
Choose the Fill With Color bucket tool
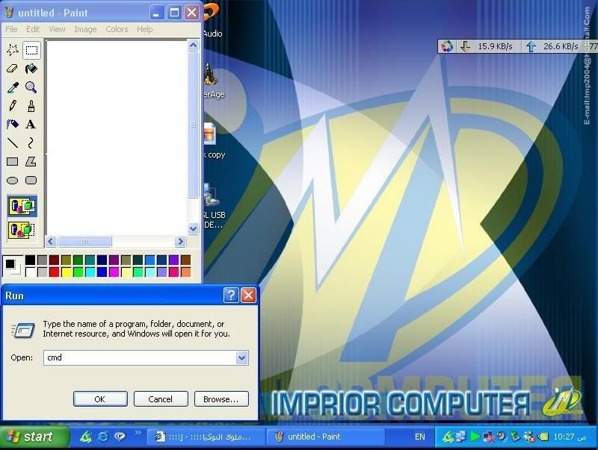31,69
